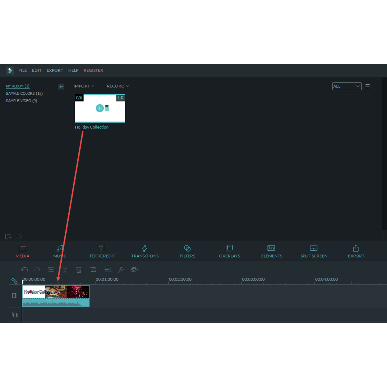Image resolution: width=387 pixels, height=387 pixels.
Task: Redo the last undone action
Action: tap(37, 269)
